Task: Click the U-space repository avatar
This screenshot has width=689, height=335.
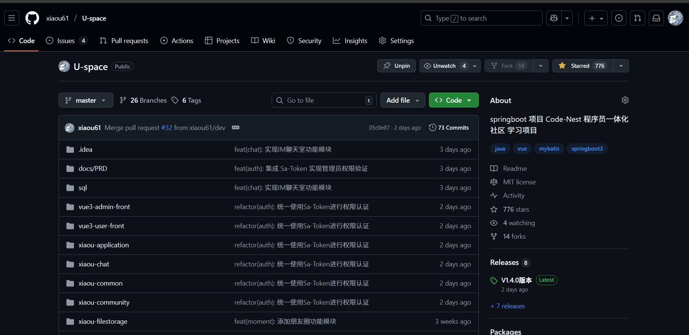Action: [64, 66]
